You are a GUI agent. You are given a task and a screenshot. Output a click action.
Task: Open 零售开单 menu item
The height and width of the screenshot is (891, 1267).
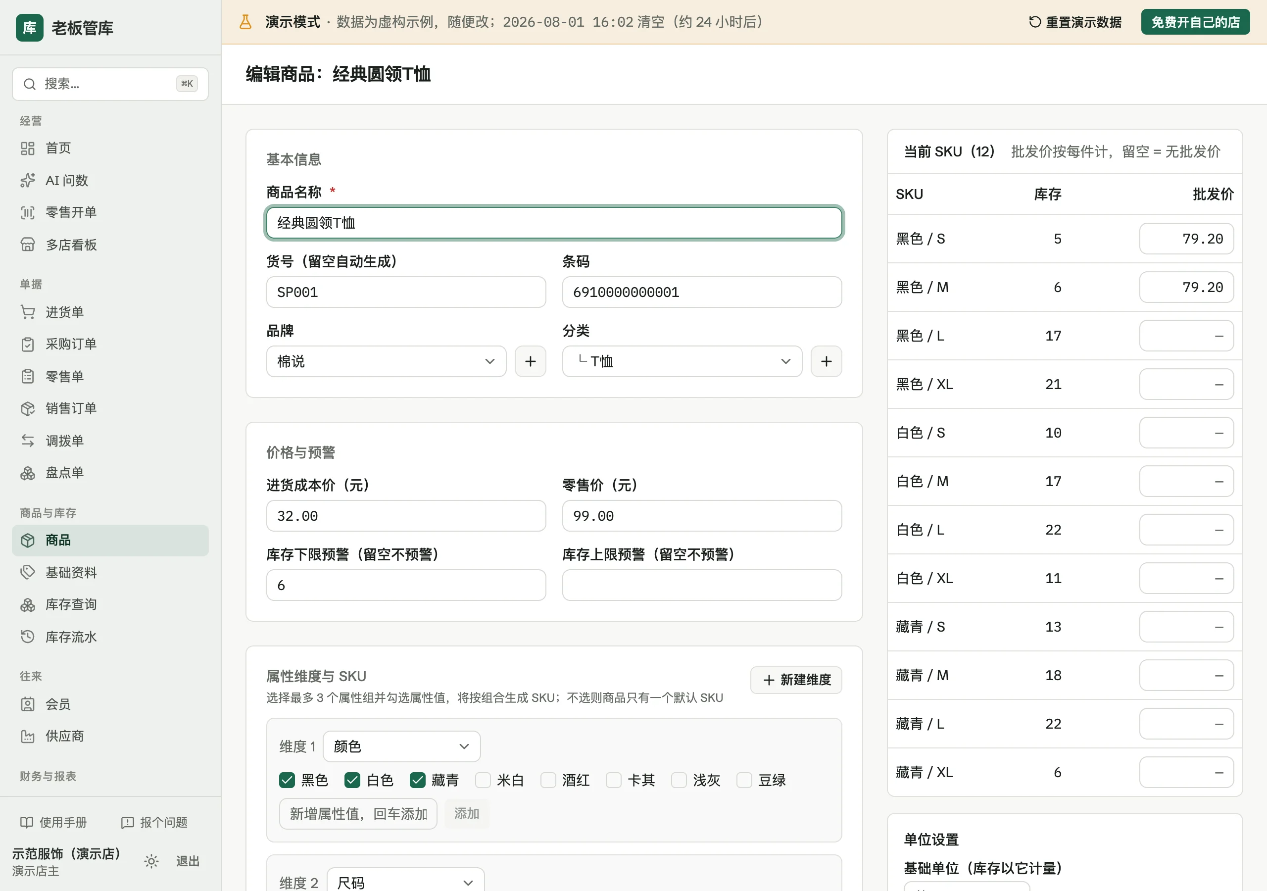coord(110,212)
